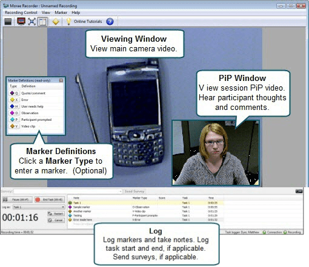309x267 pixels.
Task: Click the Task logger status bar text
Action: click(x=242, y=232)
